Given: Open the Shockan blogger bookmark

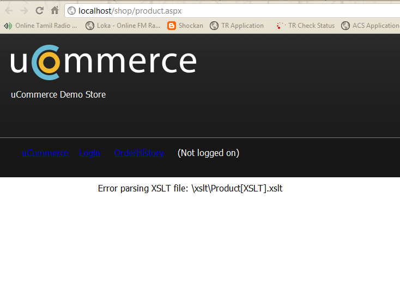Looking at the screenshot, I should pyautogui.click(x=185, y=26).
